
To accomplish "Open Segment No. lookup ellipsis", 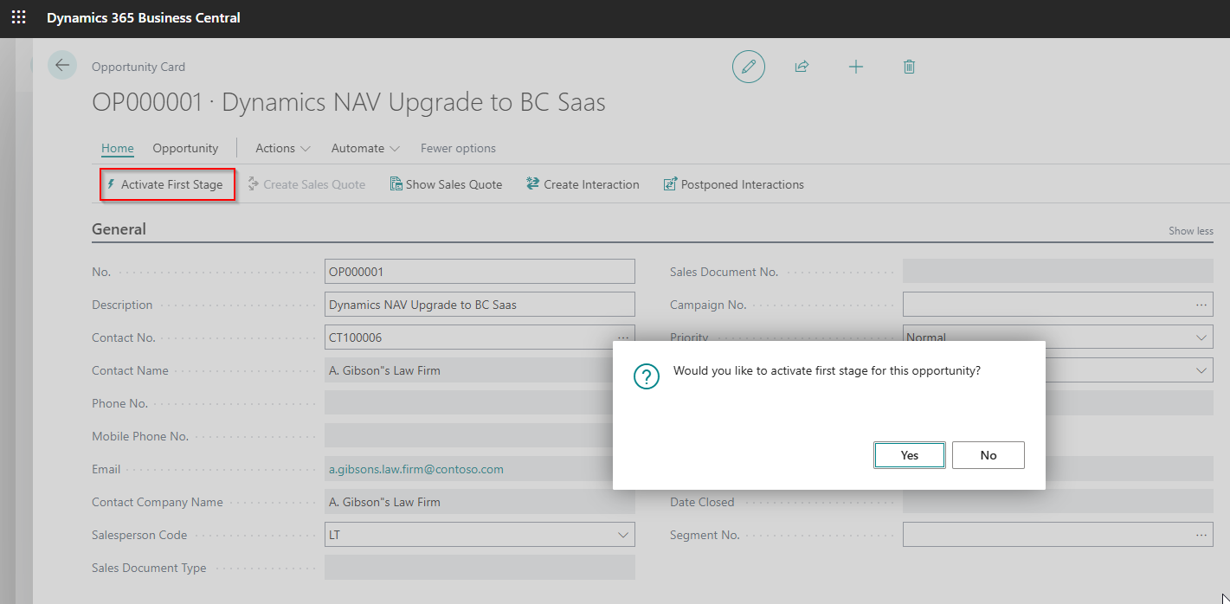I will point(1201,535).
